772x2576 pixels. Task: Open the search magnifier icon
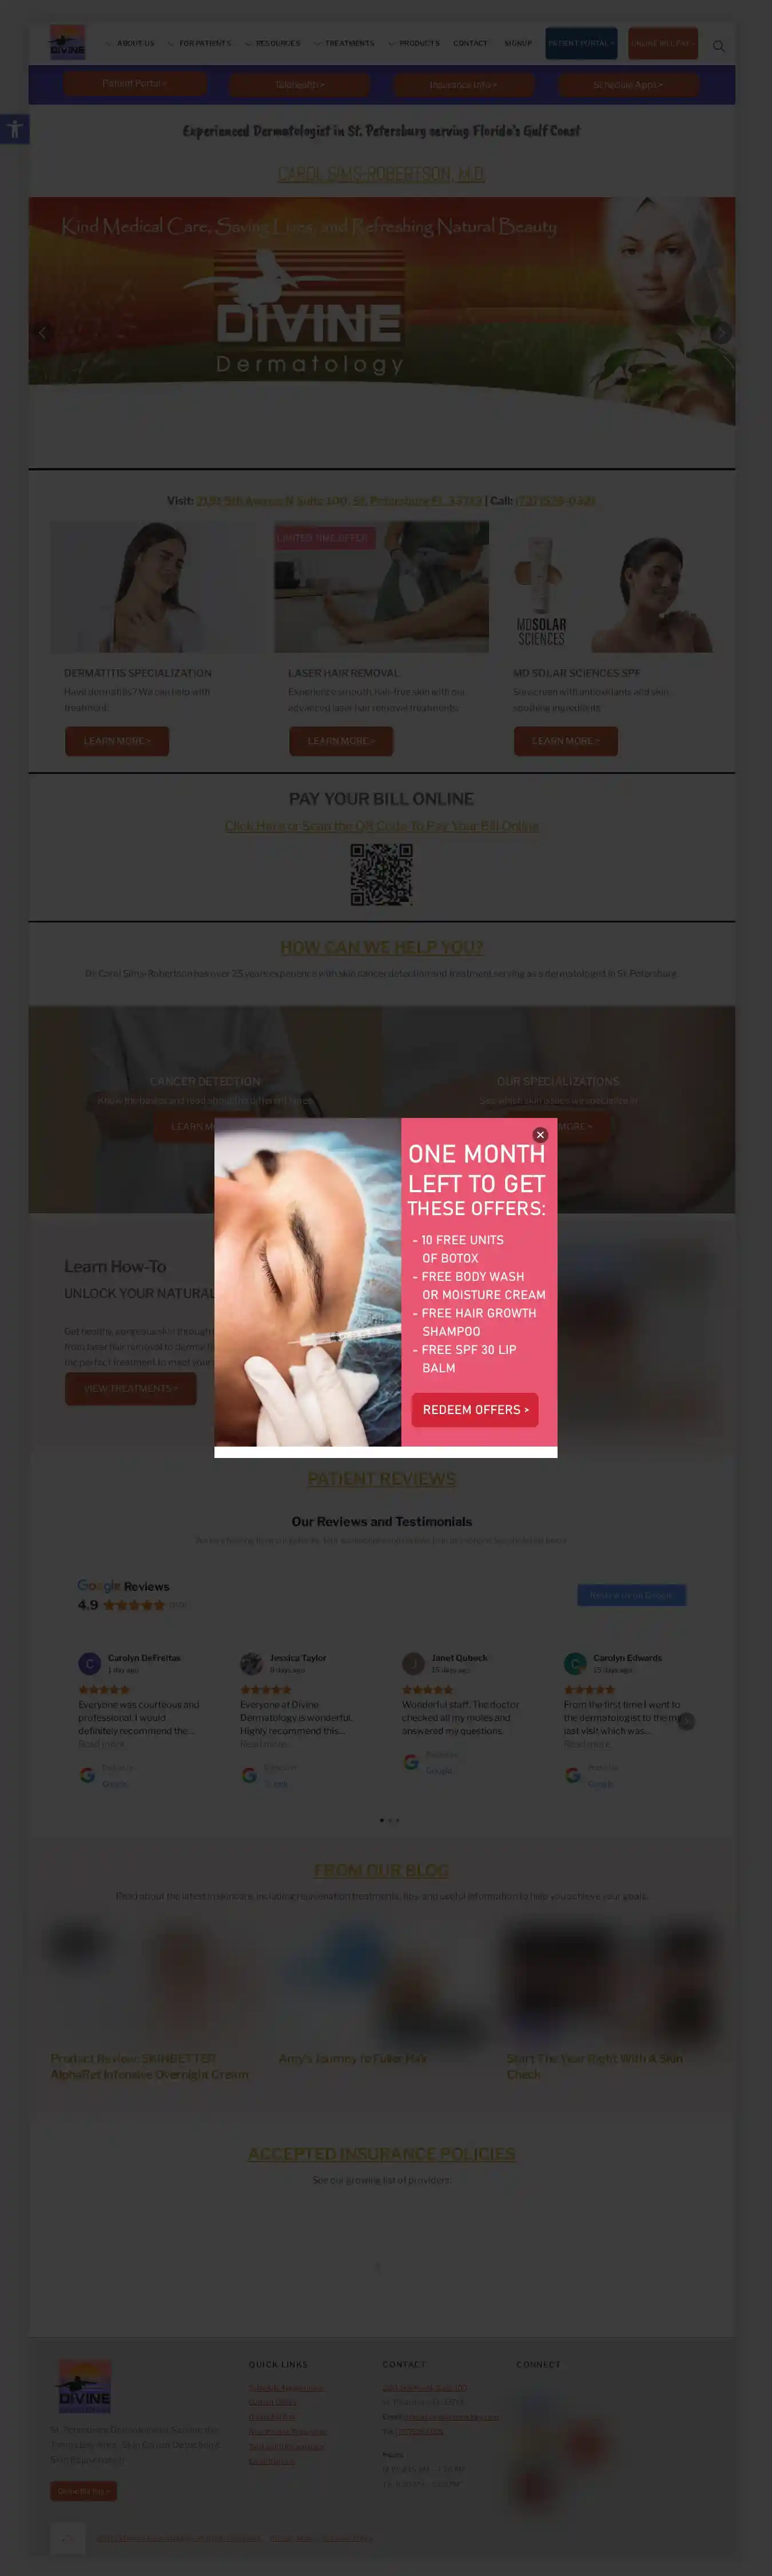tap(718, 46)
